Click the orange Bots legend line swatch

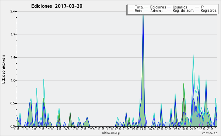131,11
